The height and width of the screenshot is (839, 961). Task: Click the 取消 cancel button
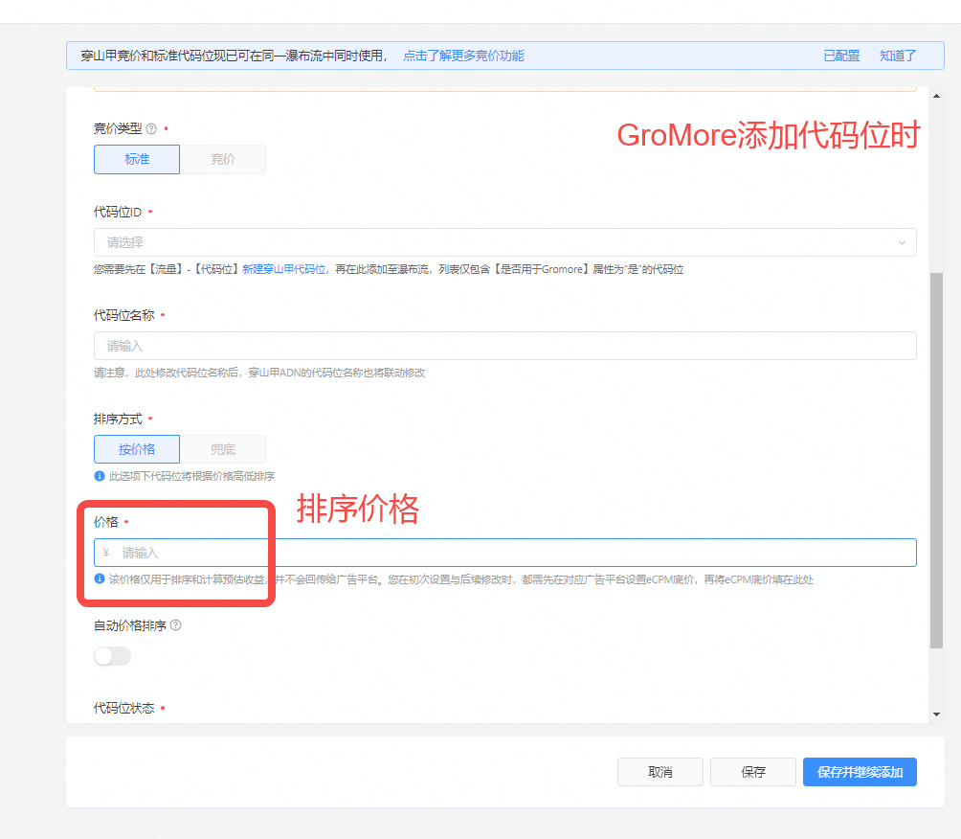point(659,772)
